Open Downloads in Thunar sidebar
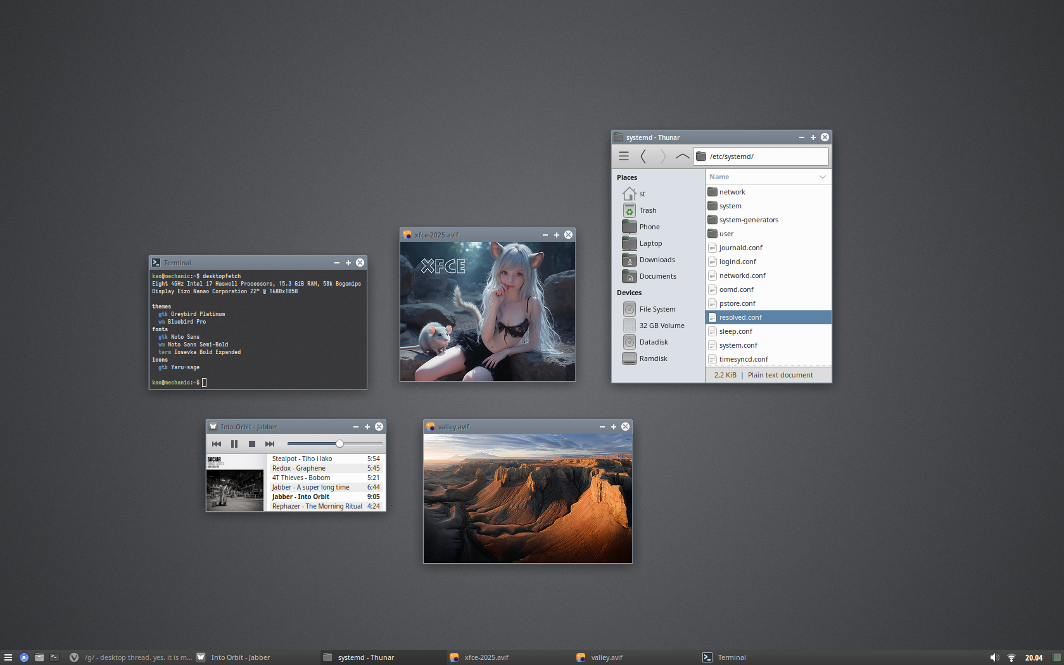1064x665 pixels. pos(658,260)
